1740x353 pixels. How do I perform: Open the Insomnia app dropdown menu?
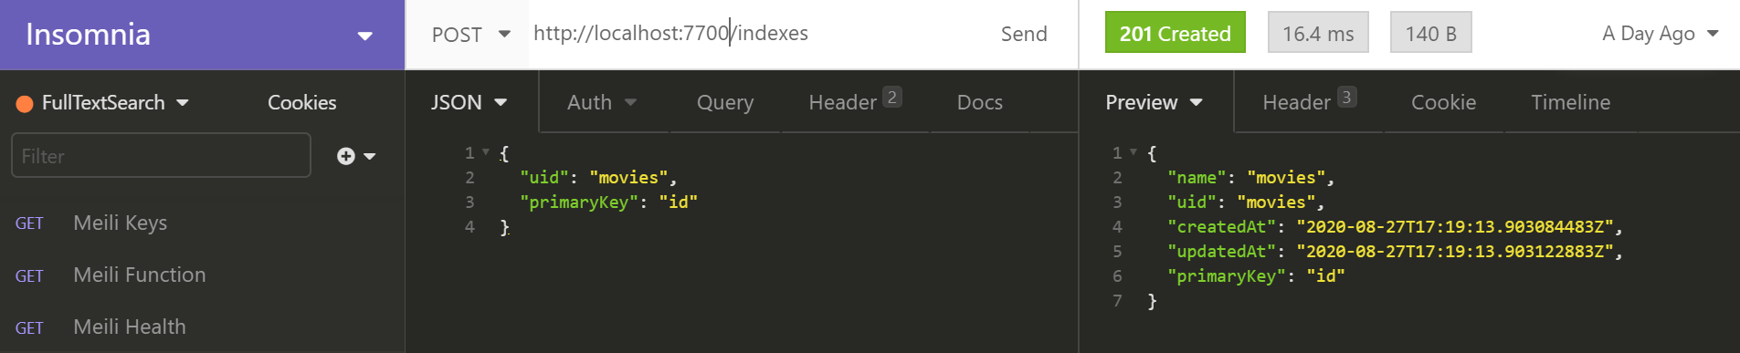click(364, 36)
